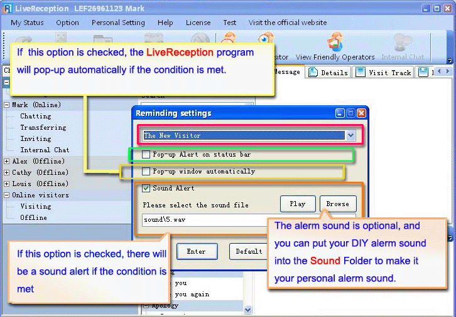Screen dimensions: 456x317
Task: Click Visit the official website menu item
Action: point(288,23)
